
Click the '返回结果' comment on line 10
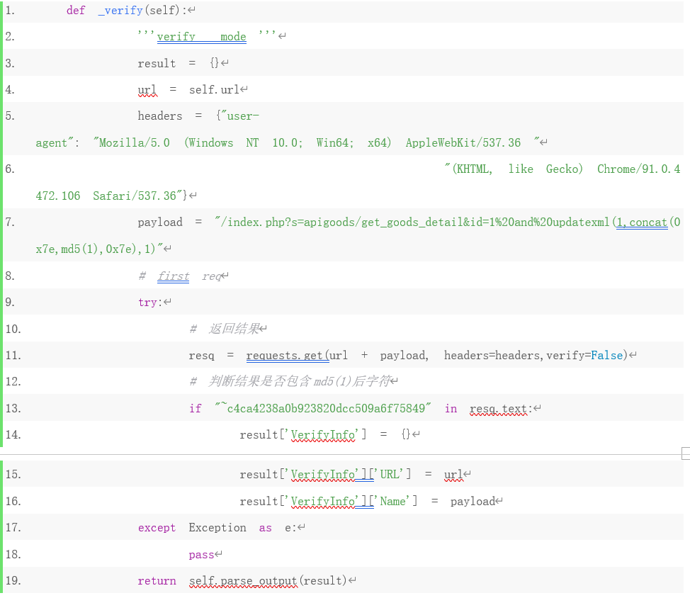(x=234, y=329)
